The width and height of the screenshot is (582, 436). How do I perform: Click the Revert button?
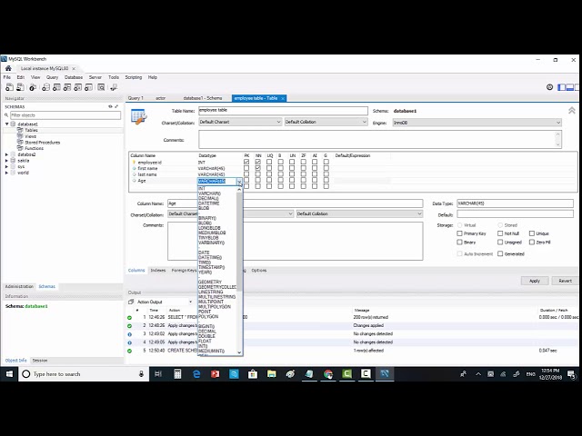[x=565, y=281]
